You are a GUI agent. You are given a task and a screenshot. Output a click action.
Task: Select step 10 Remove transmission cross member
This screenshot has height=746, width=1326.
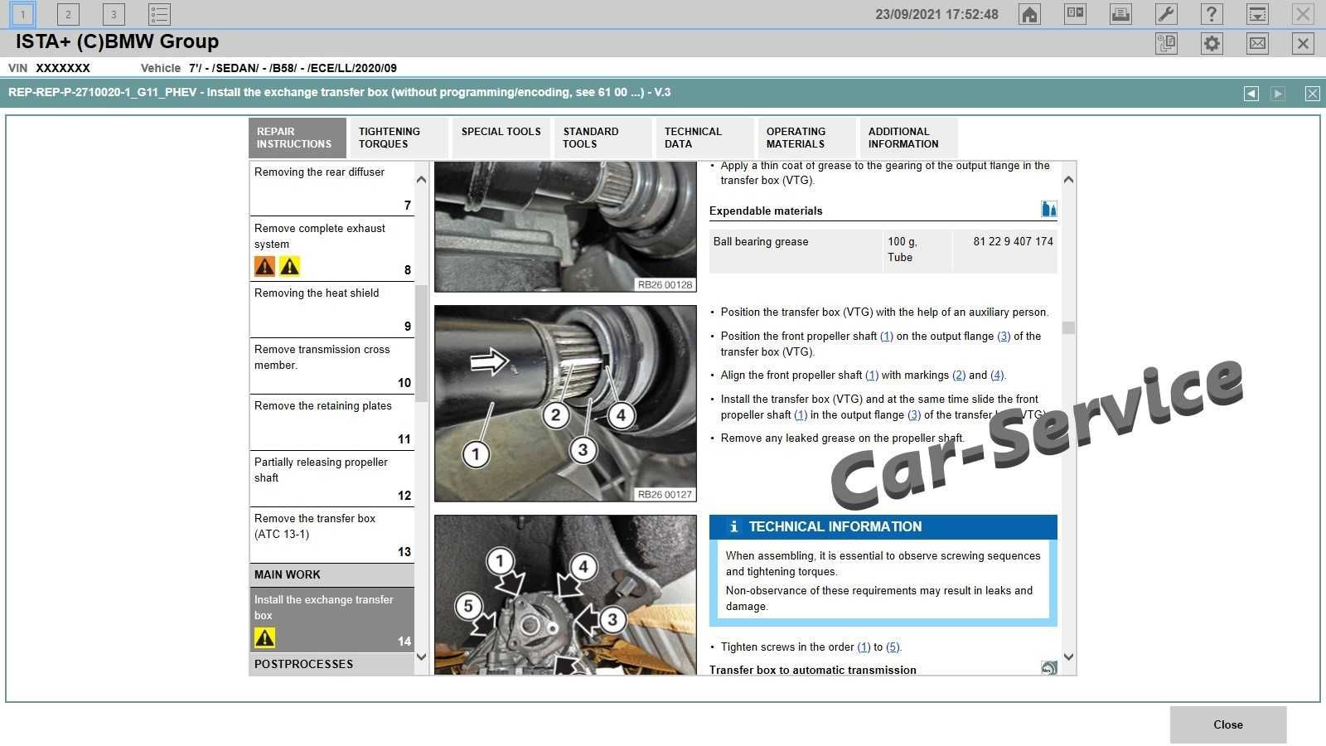331,366
